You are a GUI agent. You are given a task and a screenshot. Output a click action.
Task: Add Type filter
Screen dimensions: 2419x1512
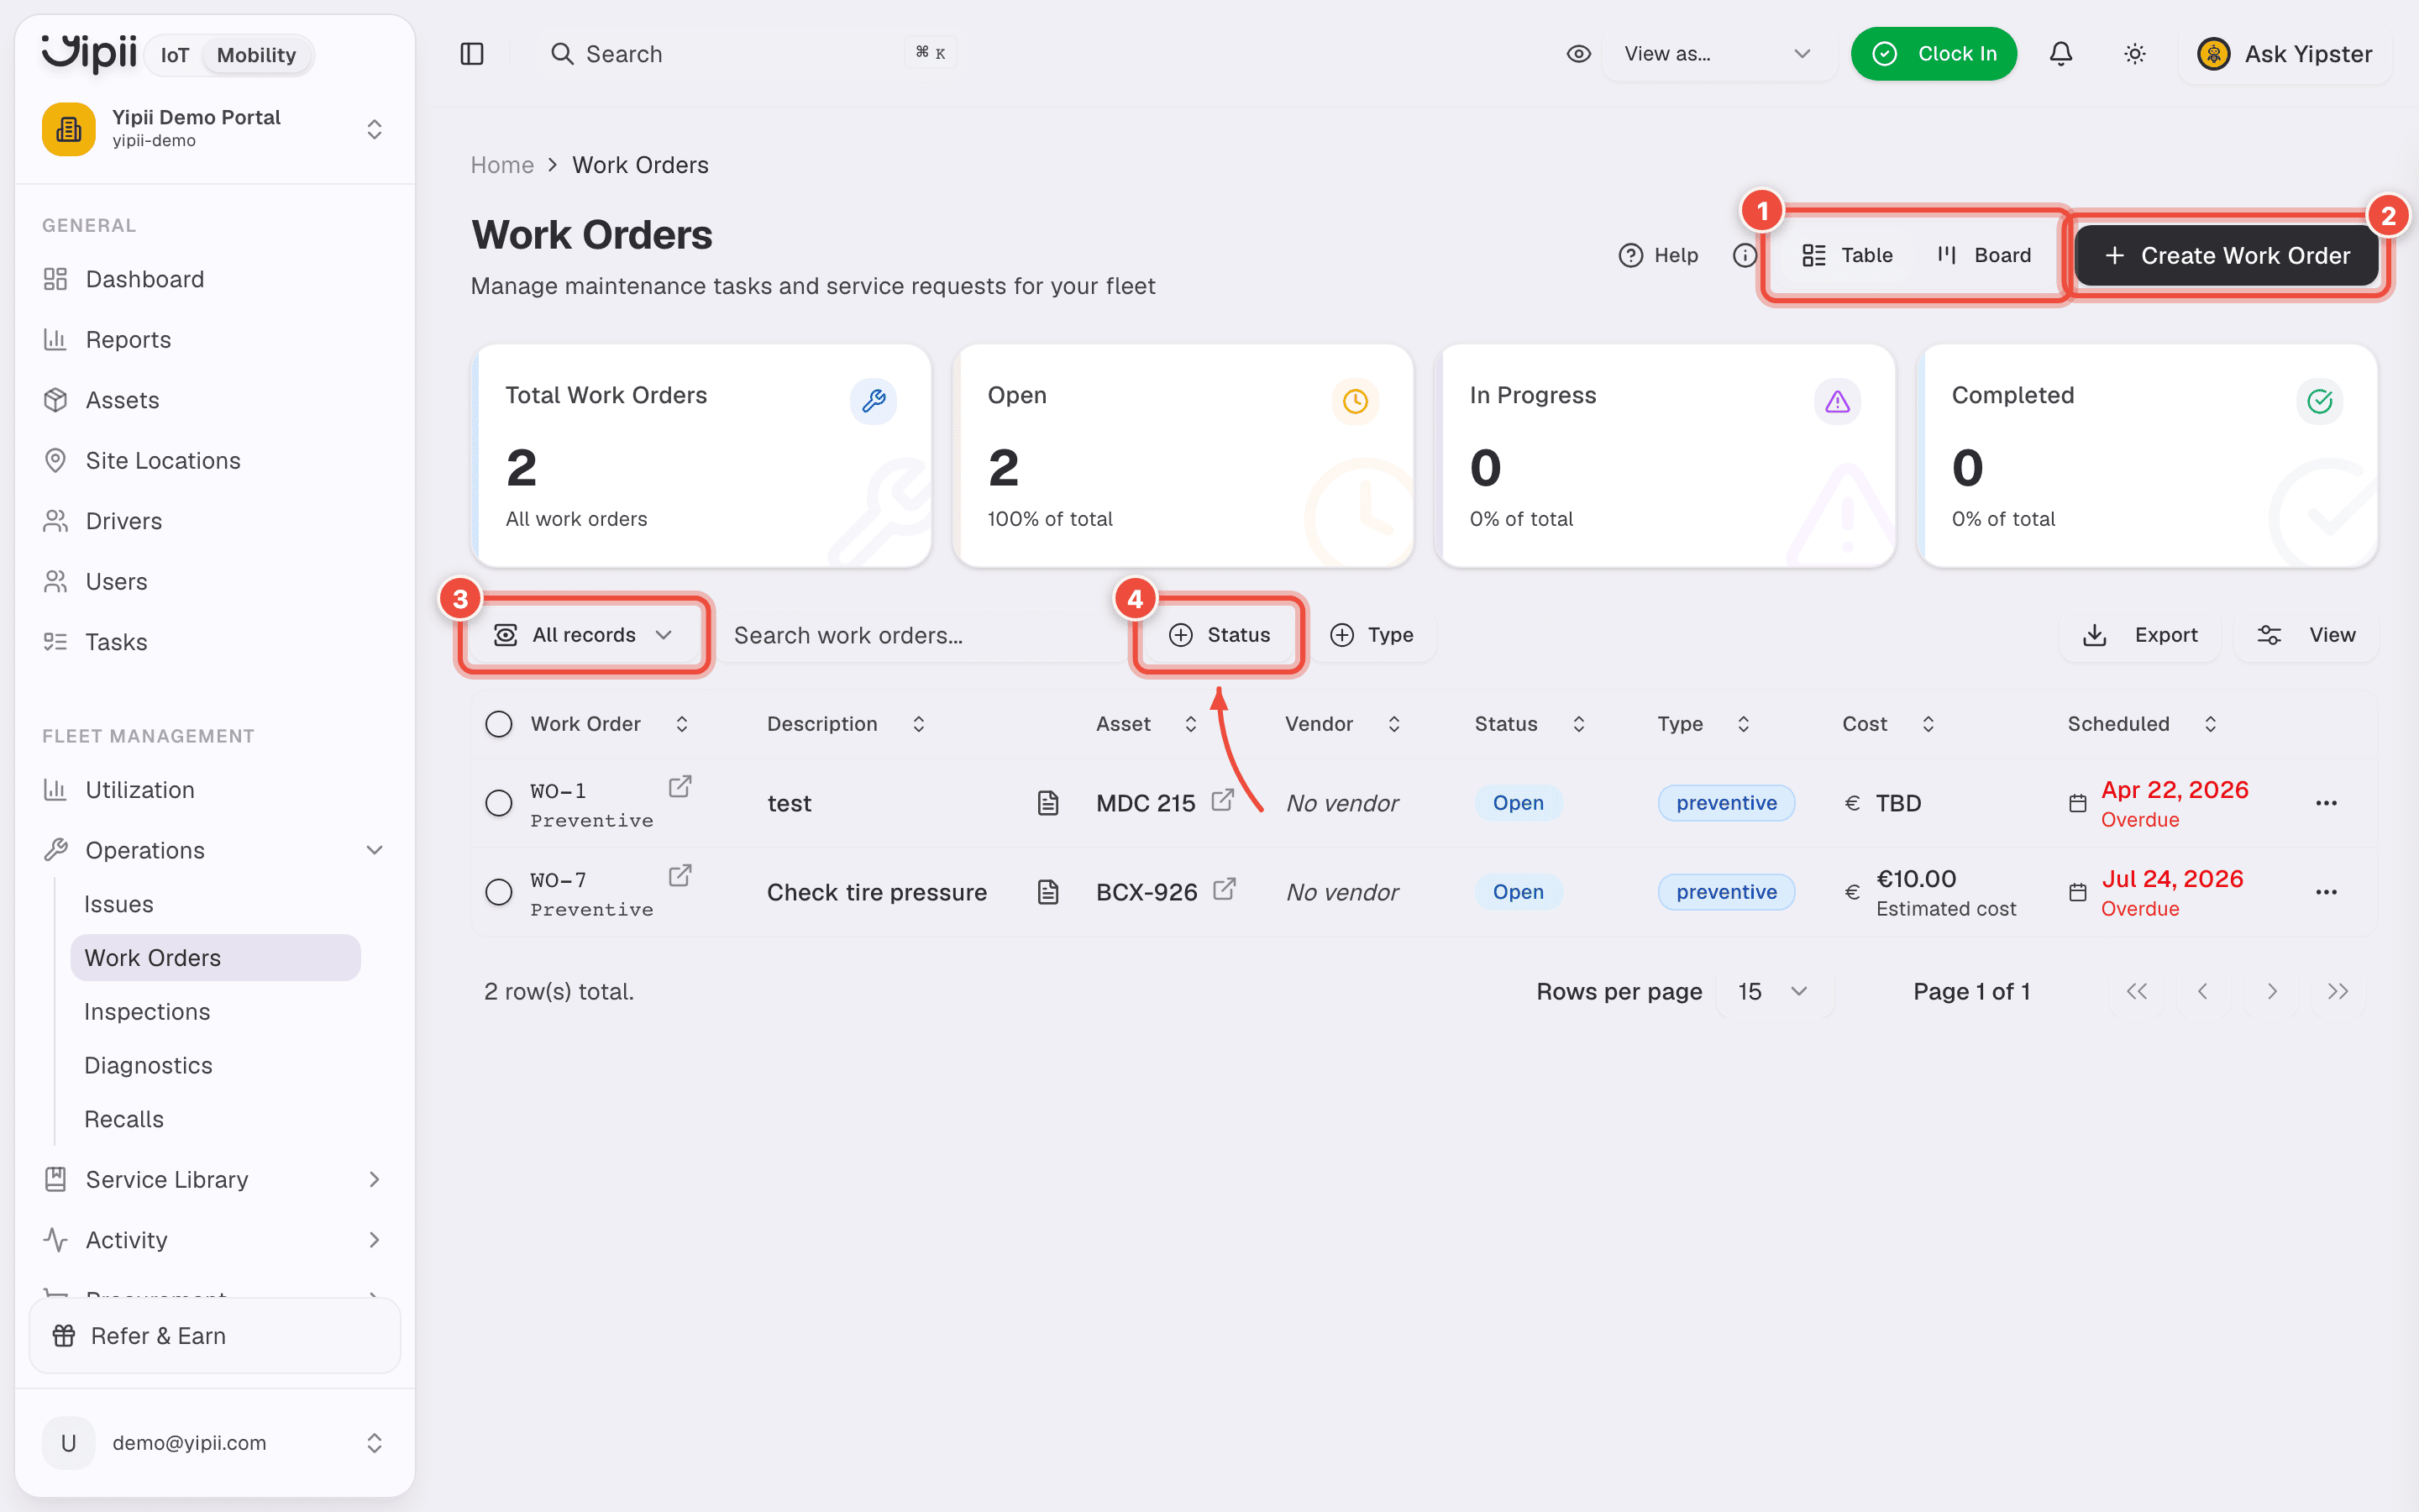(1372, 635)
